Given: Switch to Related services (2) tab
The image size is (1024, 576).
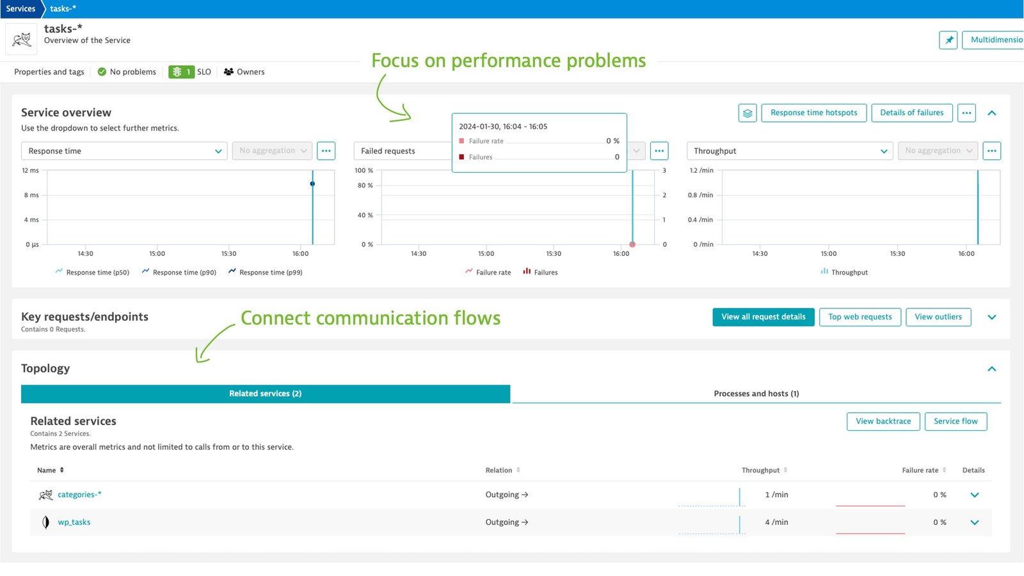Looking at the screenshot, I should pyautogui.click(x=266, y=394).
